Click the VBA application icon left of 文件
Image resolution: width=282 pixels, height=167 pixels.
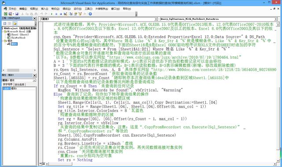pyautogui.click(x=5, y=9)
